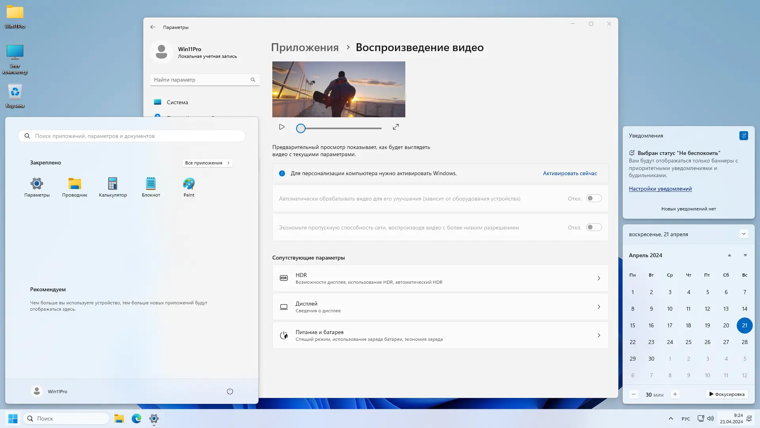Image resolution: width=760 pixels, height=428 pixels.
Task: Open Дисплей details via its chevron
Action: click(x=598, y=307)
